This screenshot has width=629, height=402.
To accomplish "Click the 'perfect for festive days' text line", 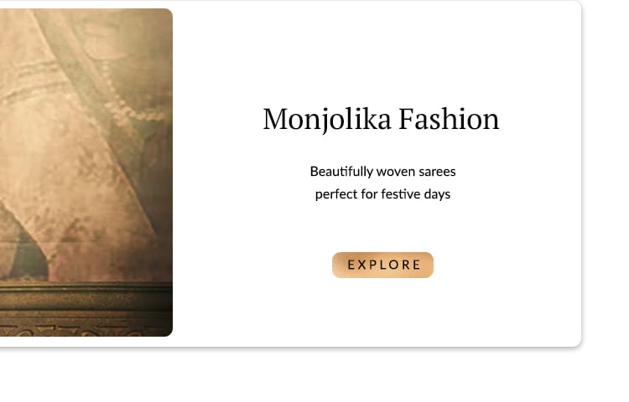I will pos(382,194).
